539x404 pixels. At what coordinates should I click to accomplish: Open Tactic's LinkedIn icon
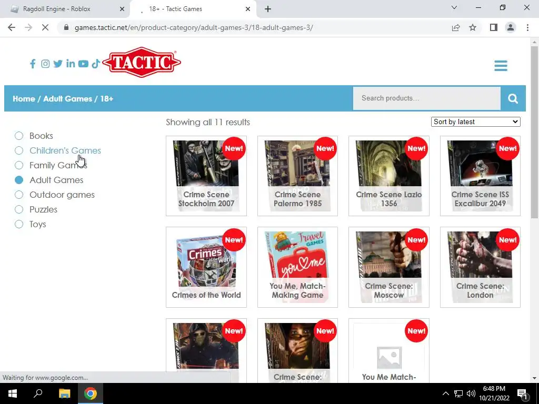[x=71, y=64]
